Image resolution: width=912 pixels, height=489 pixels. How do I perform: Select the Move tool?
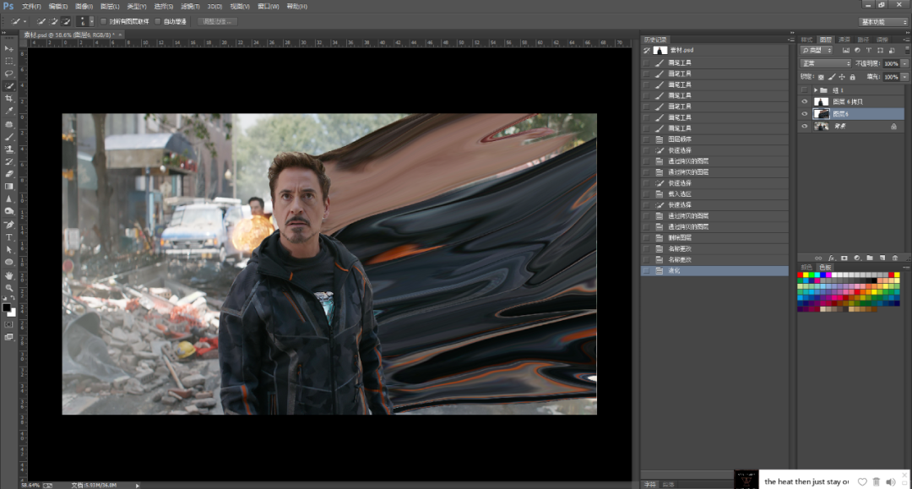click(x=8, y=49)
